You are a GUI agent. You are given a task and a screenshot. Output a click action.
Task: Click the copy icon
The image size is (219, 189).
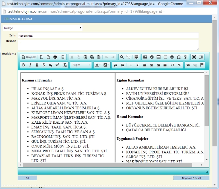(x=79, y=57)
